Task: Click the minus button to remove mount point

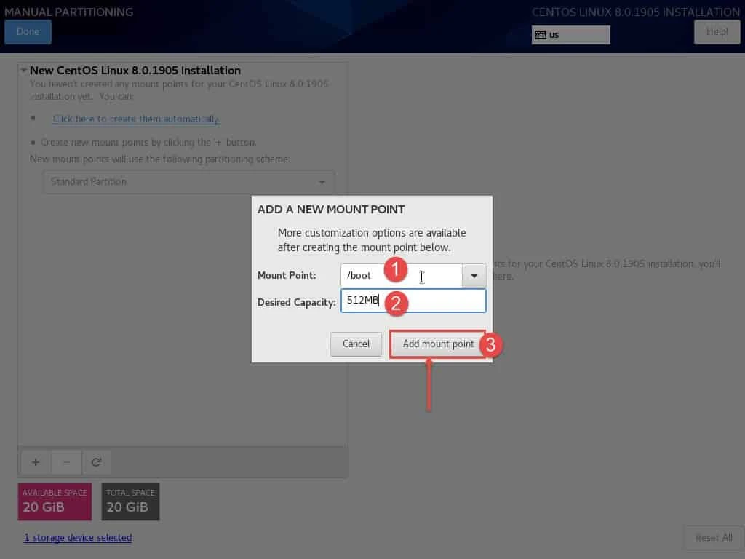Action: pos(66,462)
